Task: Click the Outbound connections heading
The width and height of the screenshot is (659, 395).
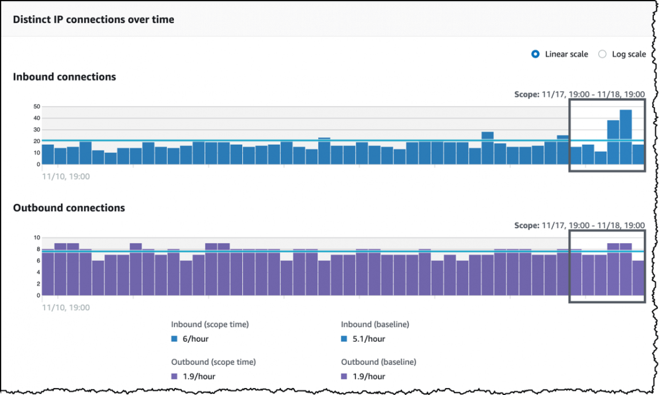Action: 69,208
